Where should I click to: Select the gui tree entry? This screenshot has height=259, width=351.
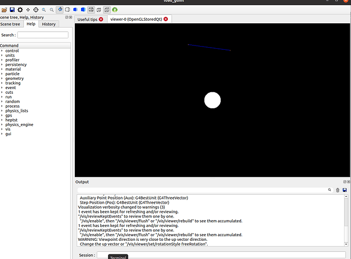click(x=8, y=134)
